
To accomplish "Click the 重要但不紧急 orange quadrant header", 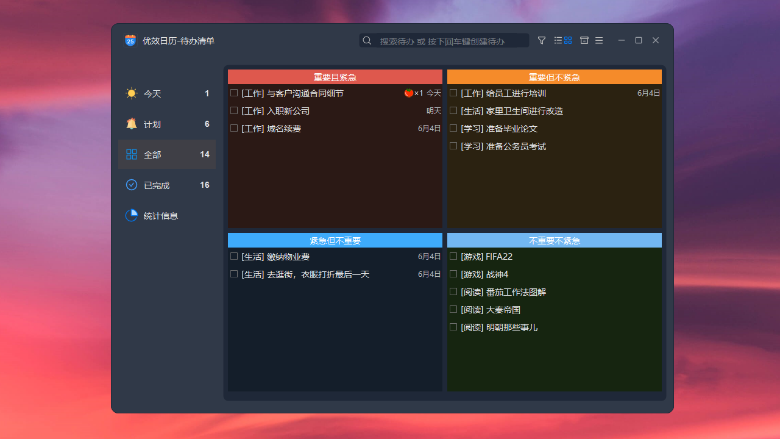I will pos(554,77).
